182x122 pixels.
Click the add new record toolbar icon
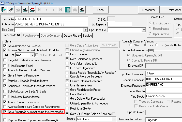[x=18, y=10]
